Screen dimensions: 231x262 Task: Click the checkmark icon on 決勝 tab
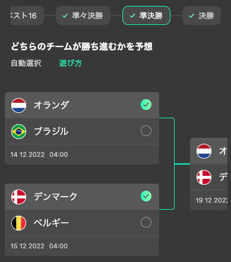(x=191, y=15)
